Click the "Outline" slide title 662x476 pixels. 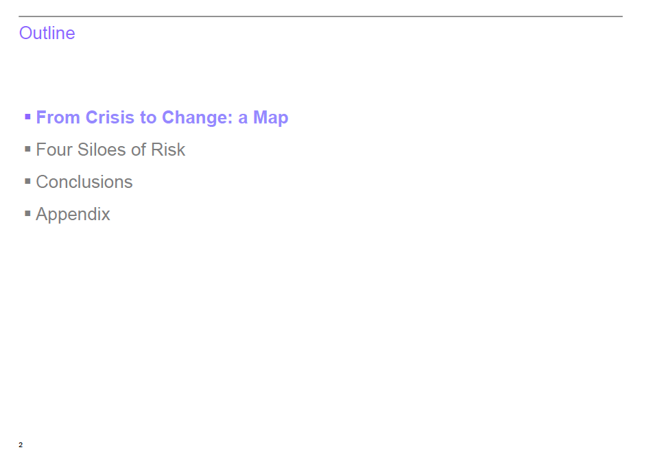pyautogui.click(x=47, y=33)
